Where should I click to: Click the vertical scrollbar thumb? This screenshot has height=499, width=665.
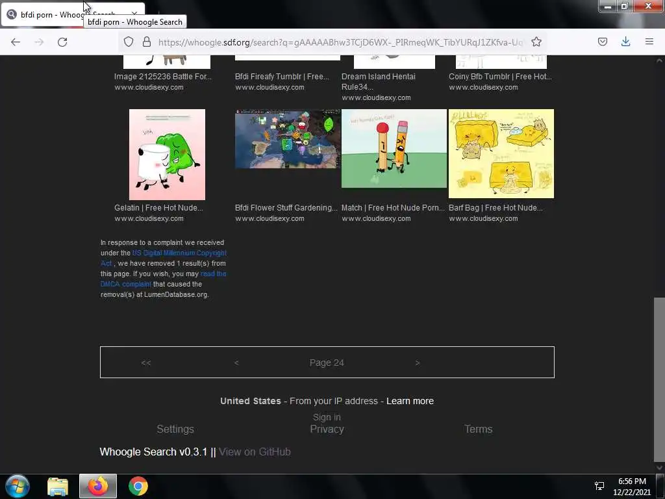(x=659, y=379)
